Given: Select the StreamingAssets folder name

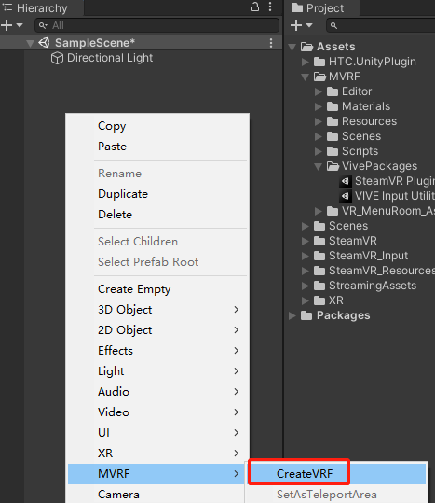Looking at the screenshot, I should pos(373,286).
